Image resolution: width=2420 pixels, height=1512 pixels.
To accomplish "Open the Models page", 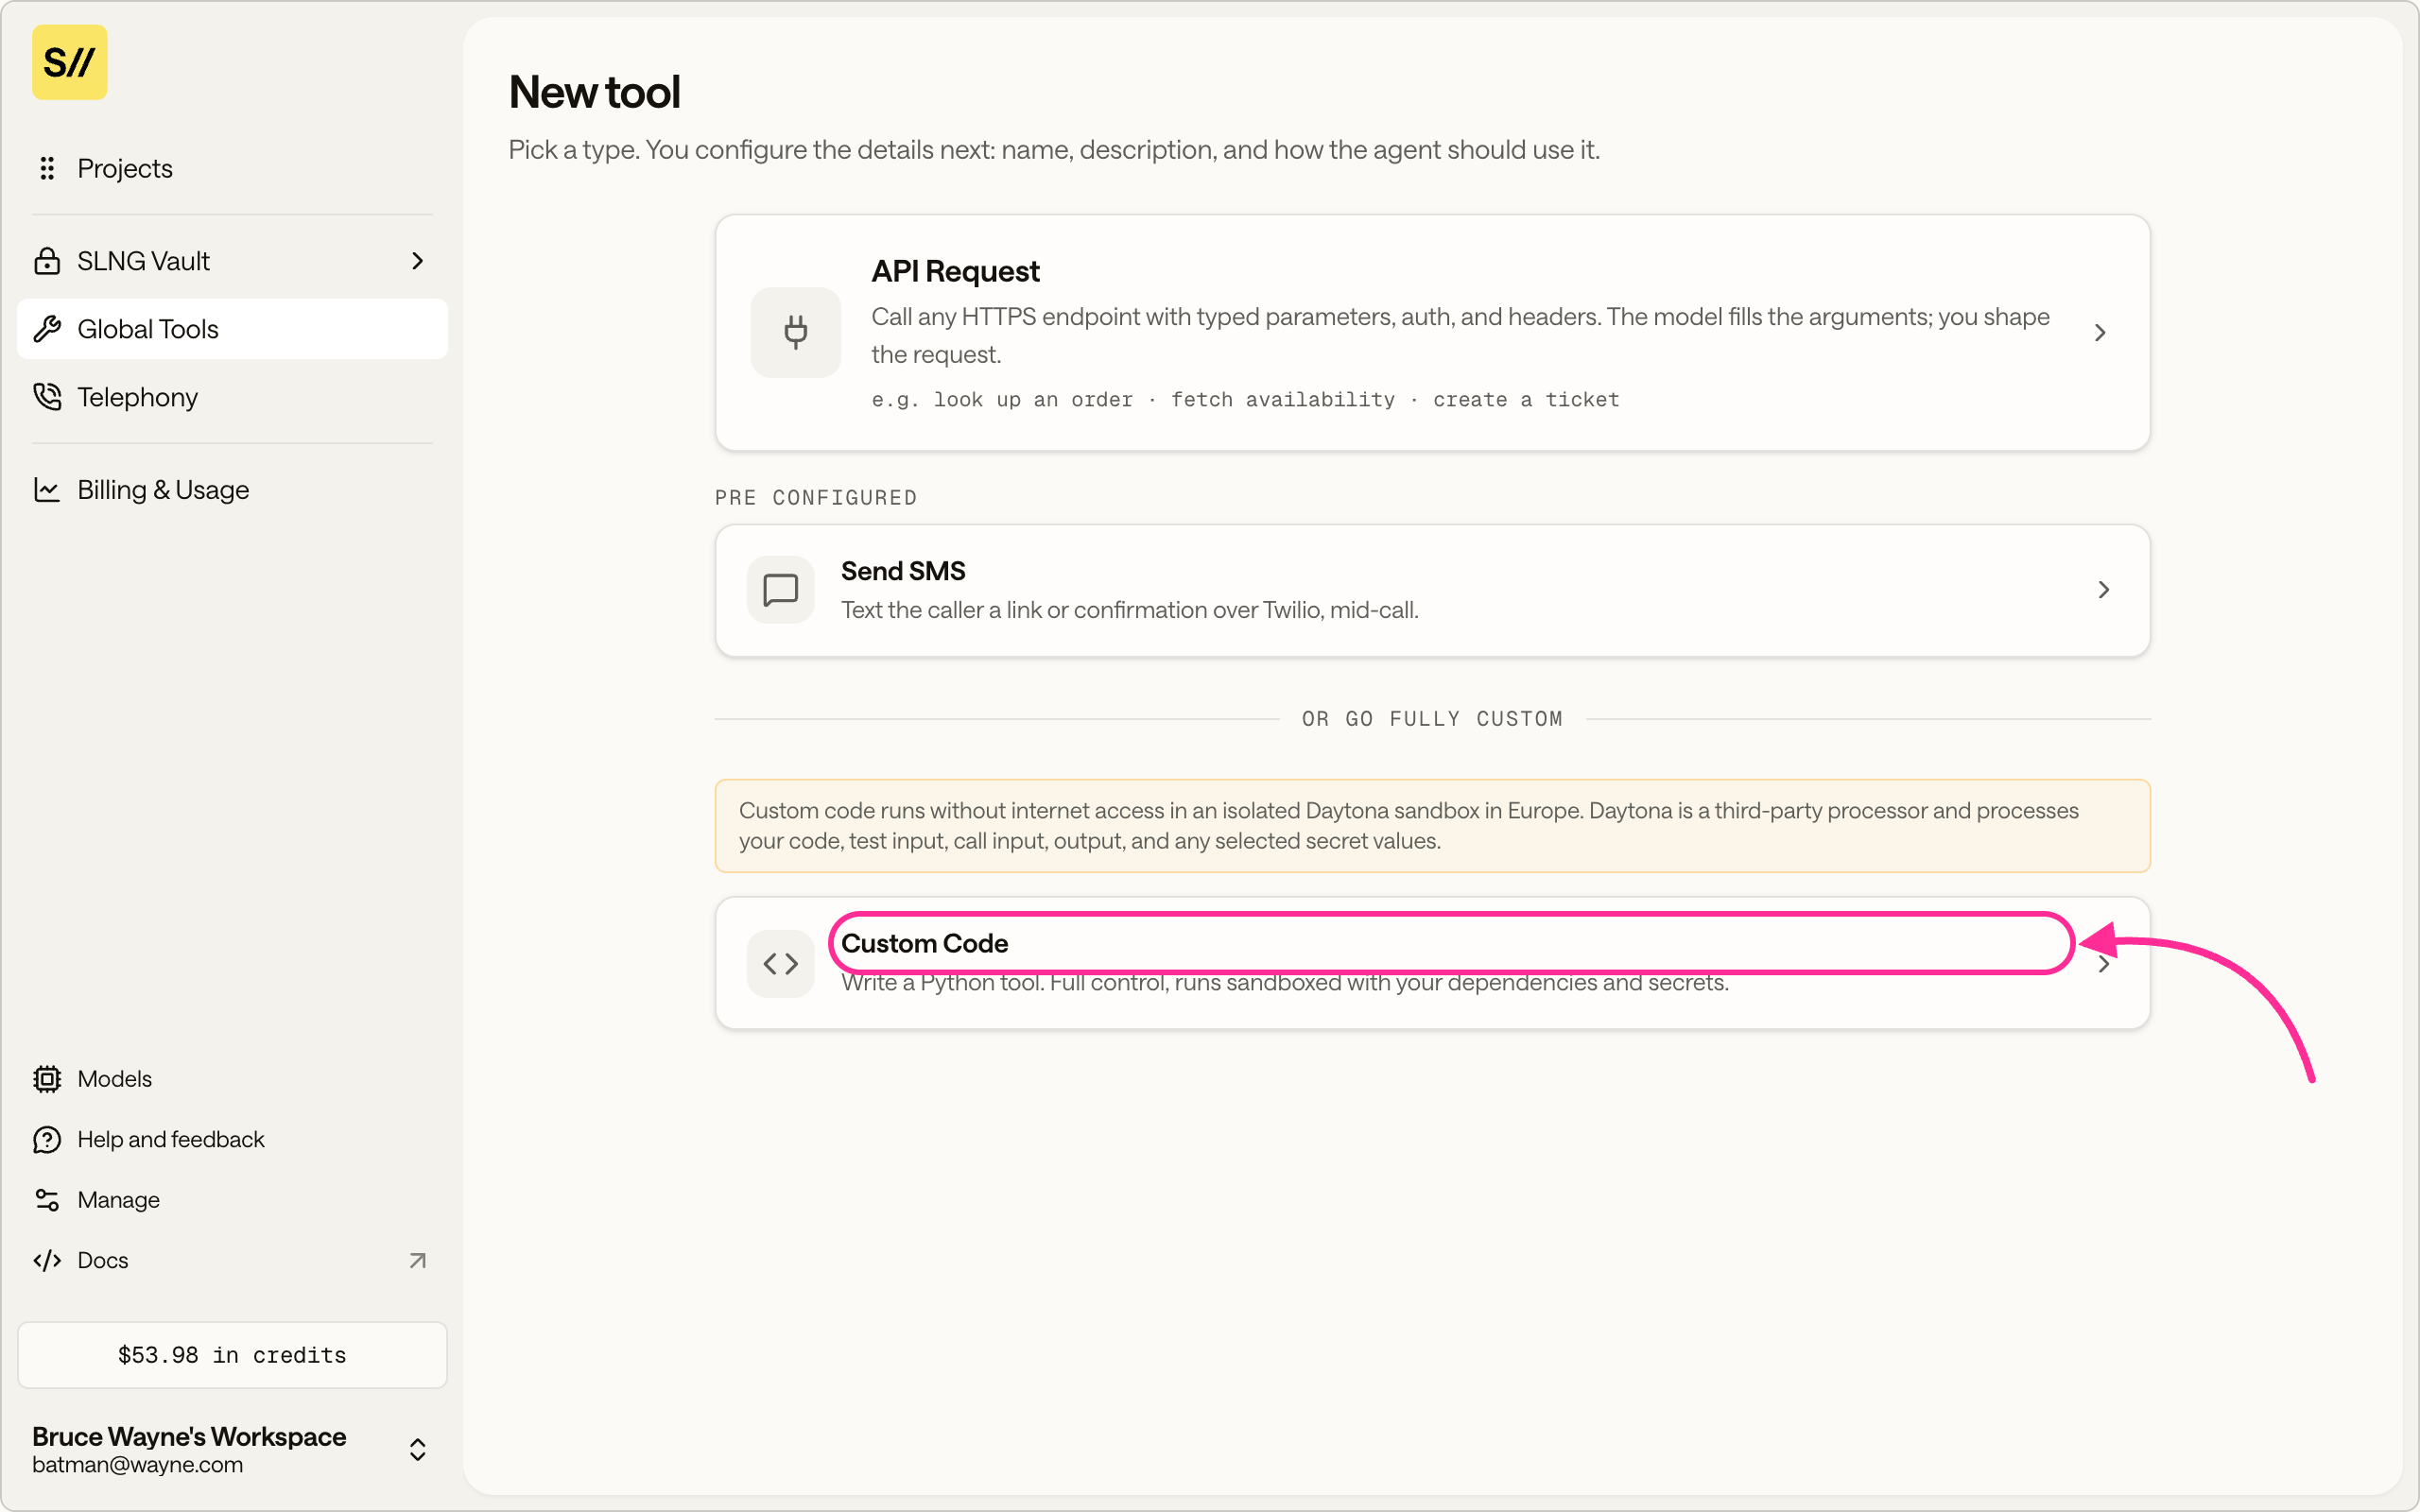I will point(232,1079).
